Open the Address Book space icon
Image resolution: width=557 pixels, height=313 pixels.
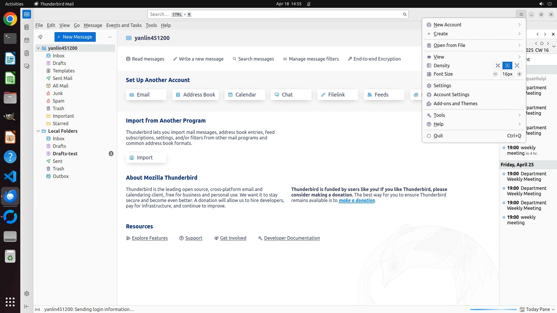(27, 27)
